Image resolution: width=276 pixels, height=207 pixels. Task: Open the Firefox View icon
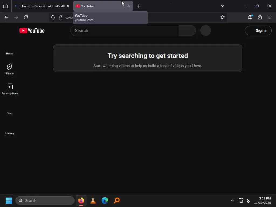(5, 6)
